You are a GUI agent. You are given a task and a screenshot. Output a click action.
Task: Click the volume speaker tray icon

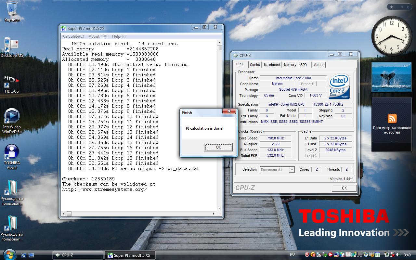coord(398,254)
